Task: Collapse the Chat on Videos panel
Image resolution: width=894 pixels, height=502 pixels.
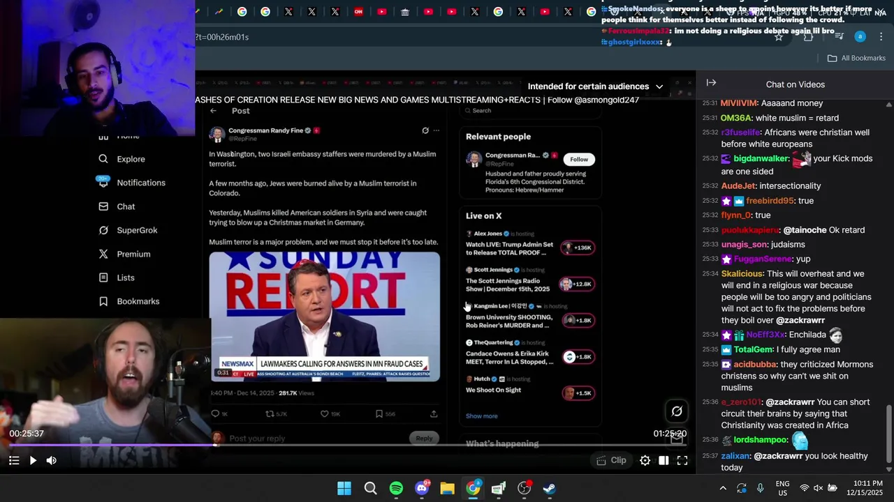Action: [x=711, y=83]
